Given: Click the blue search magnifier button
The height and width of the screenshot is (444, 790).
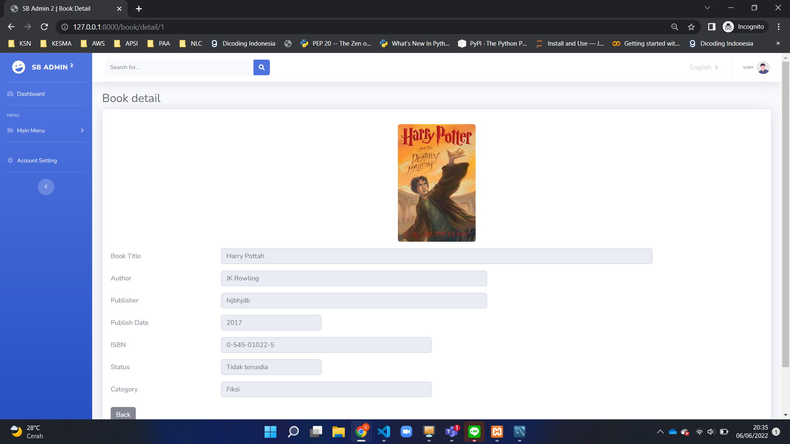Looking at the screenshot, I should 261,67.
